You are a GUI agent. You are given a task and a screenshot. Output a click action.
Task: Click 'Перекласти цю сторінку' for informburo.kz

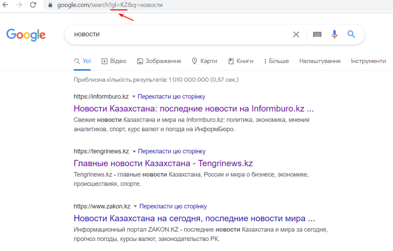(172, 97)
